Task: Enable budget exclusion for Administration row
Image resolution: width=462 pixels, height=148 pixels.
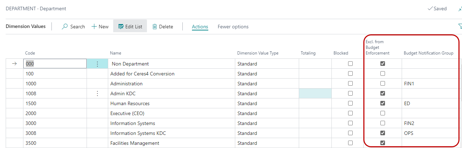Action: pyautogui.click(x=383, y=84)
